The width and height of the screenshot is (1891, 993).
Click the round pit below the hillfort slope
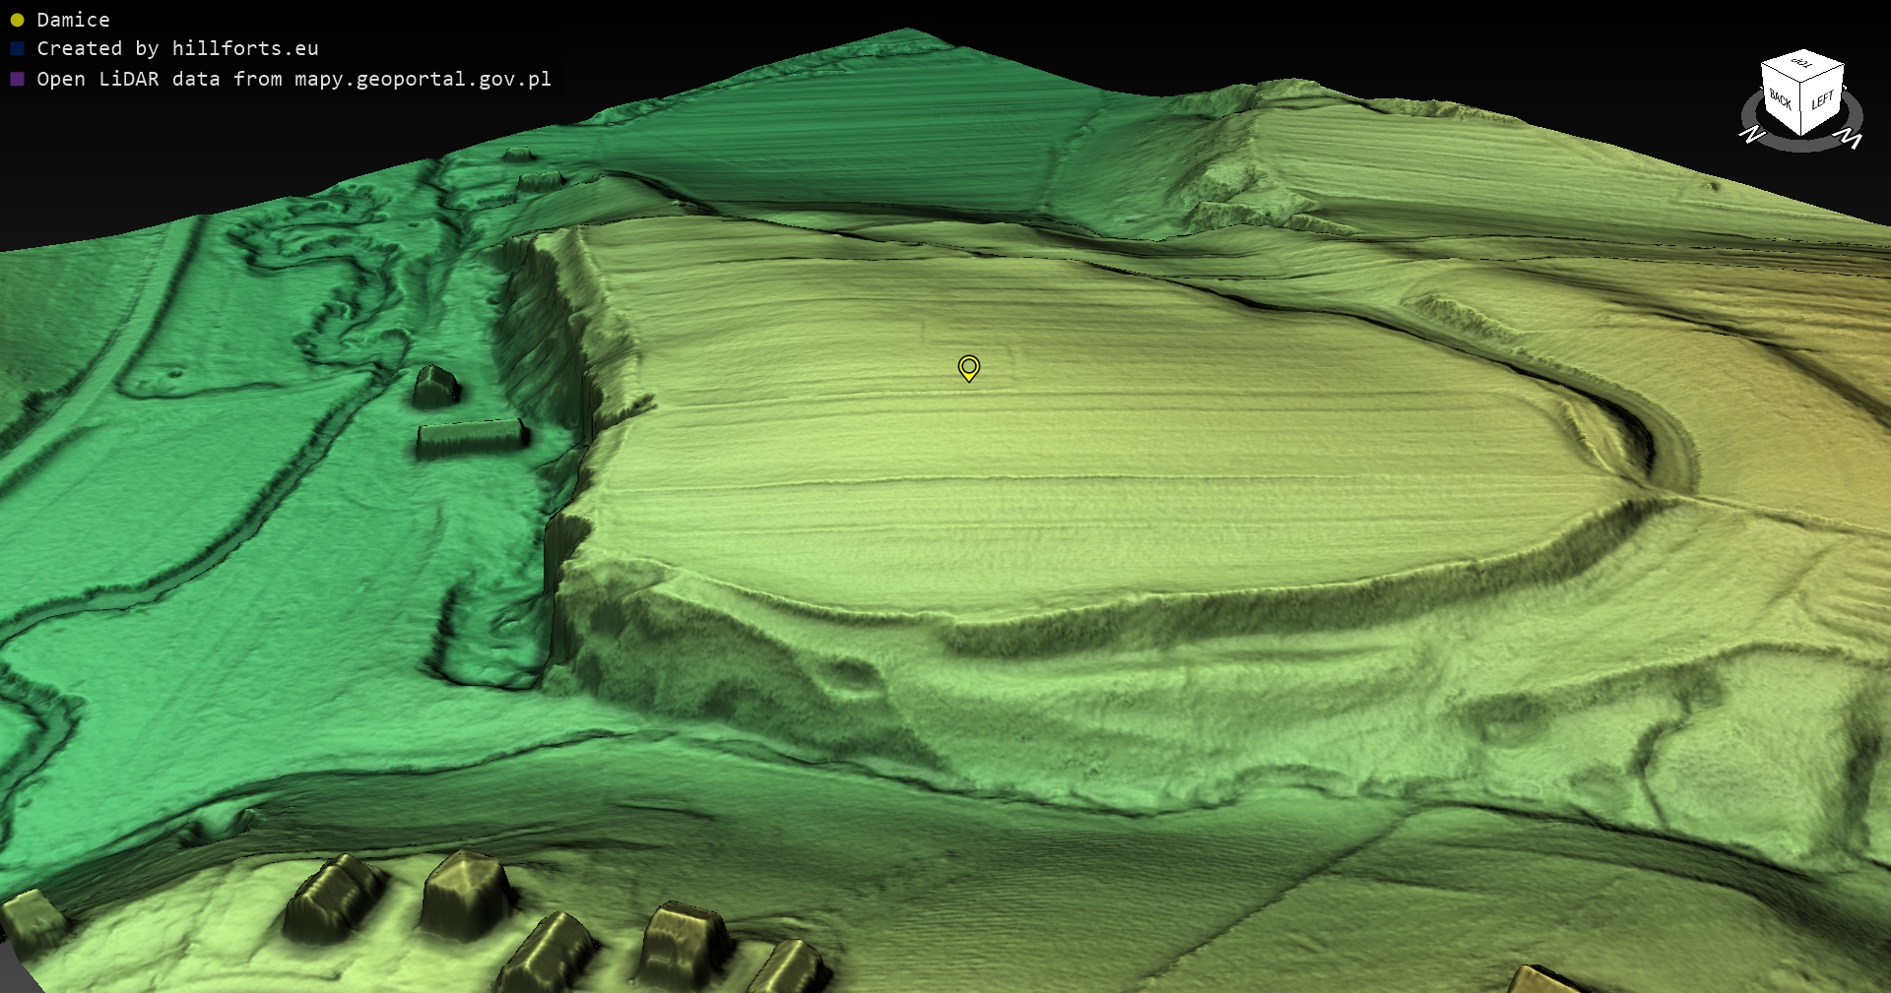coord(850,676)
